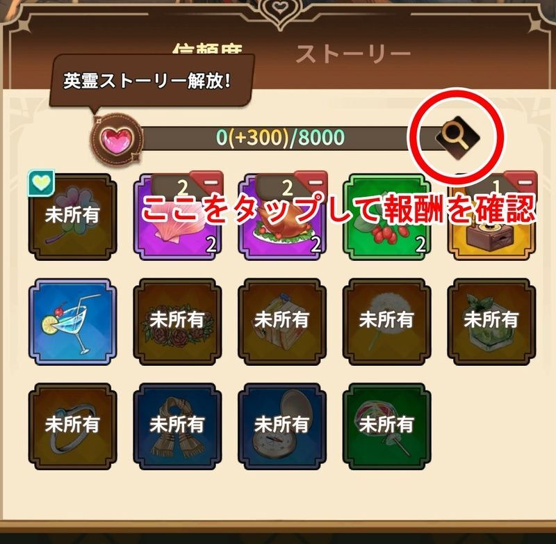Remove one roast turkey with minus button

coord(311,182)
